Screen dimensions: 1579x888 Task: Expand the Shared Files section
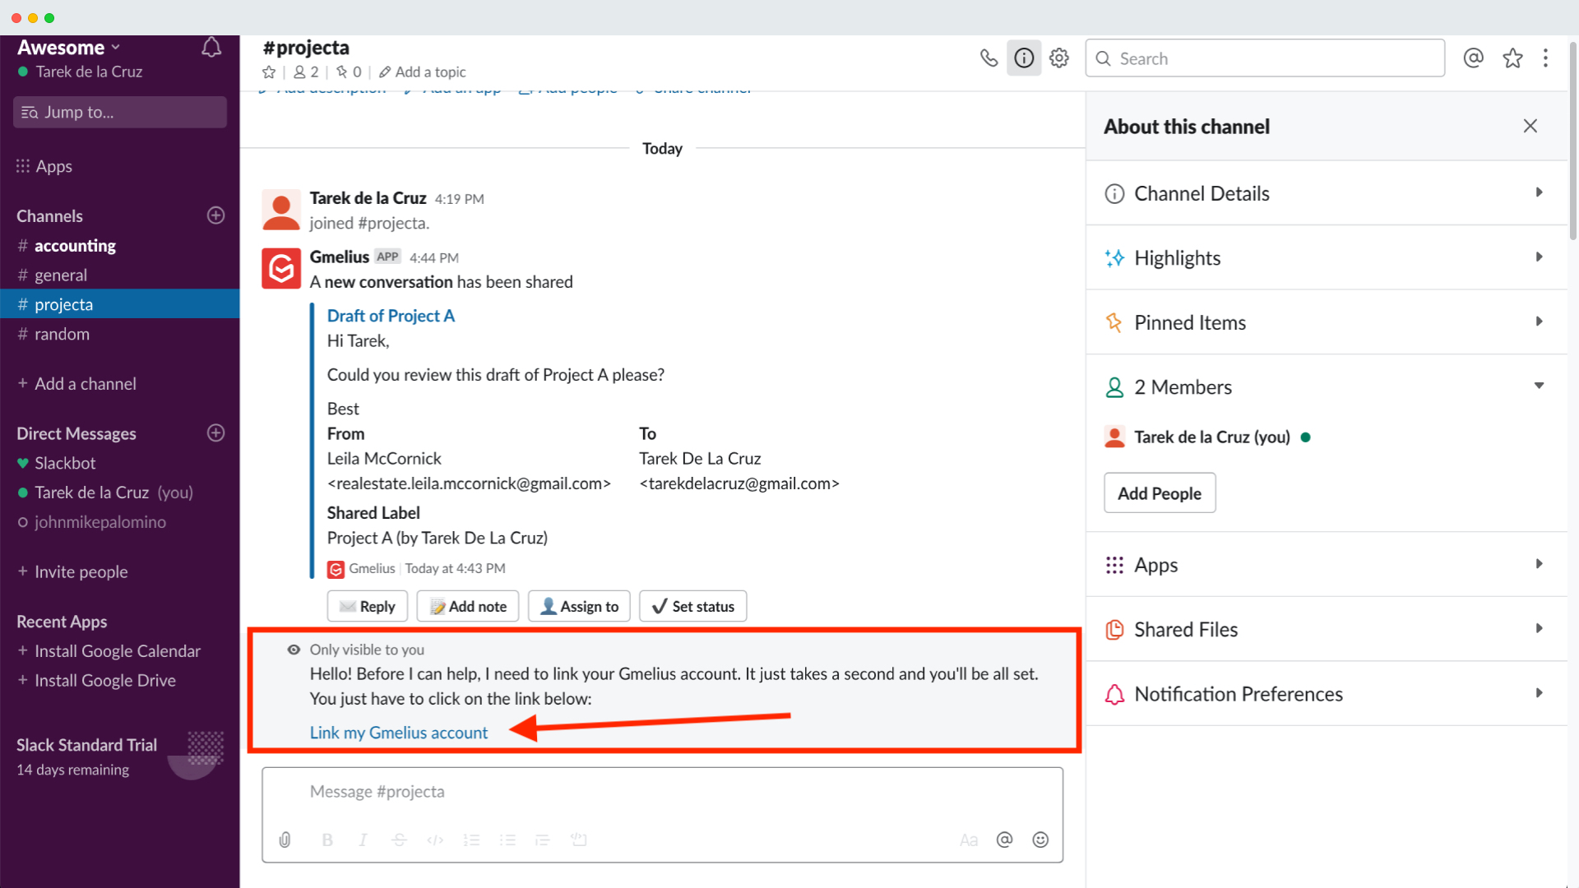[1326, 629]
